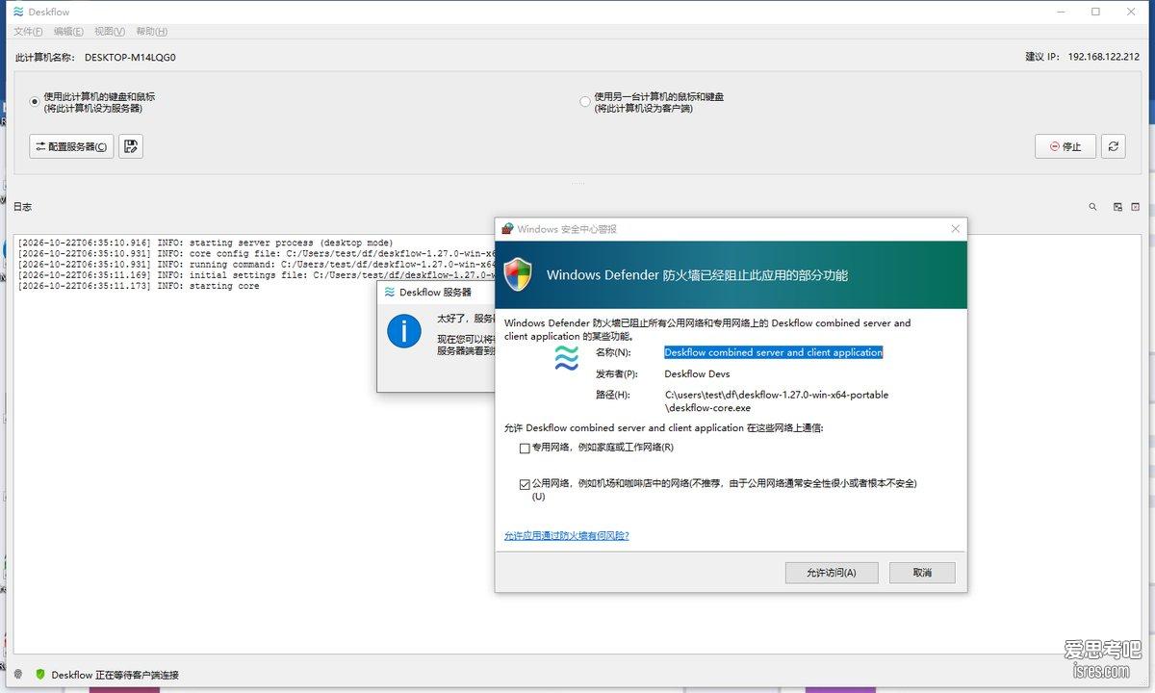Open the 允许应用通过防火墙有何风险? link
Image resolution: width=1155 pixels, height=693 pixels.
tap(567, 535)
